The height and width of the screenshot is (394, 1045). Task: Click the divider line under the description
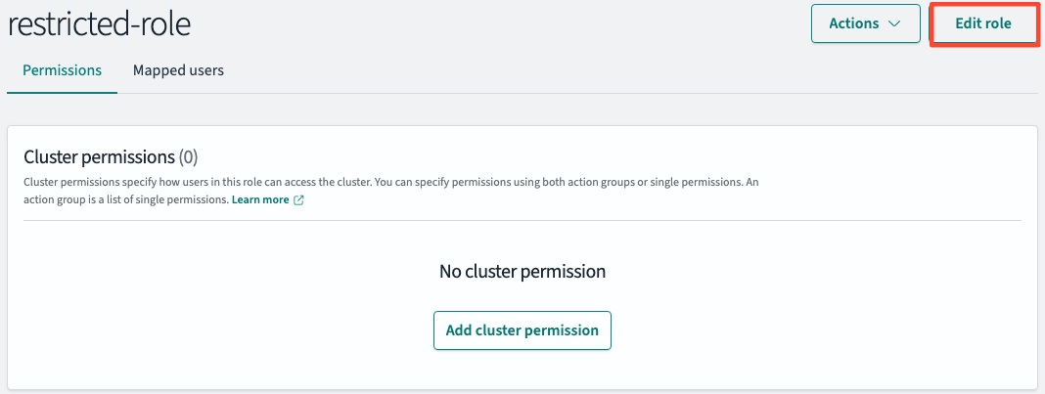(x=522, y=220)
